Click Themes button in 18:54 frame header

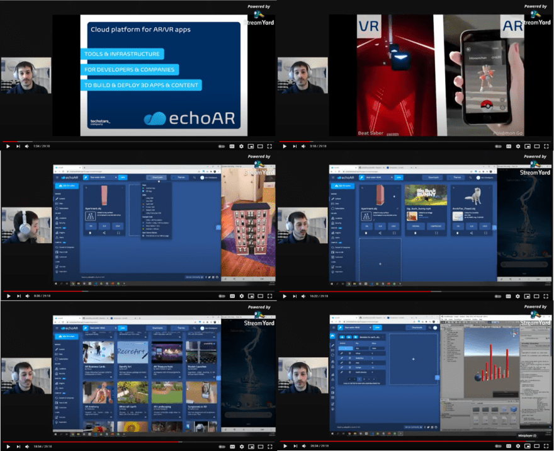[181, 328]
